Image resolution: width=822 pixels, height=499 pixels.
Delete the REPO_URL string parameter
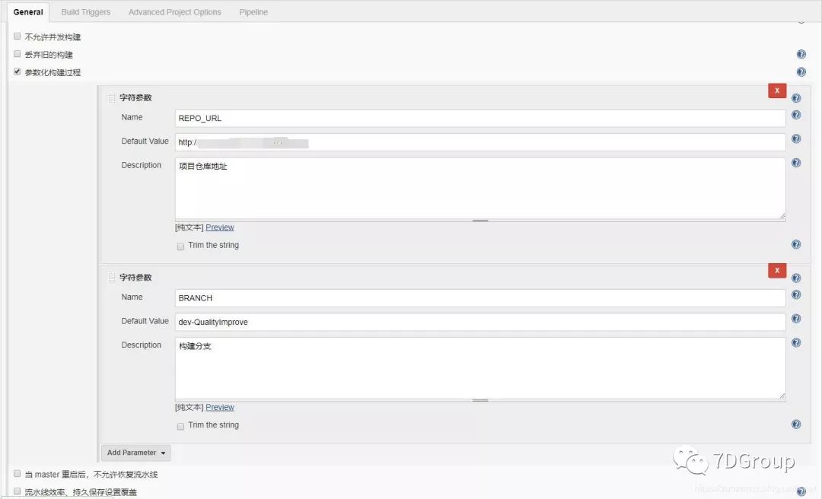coord(777,91)
